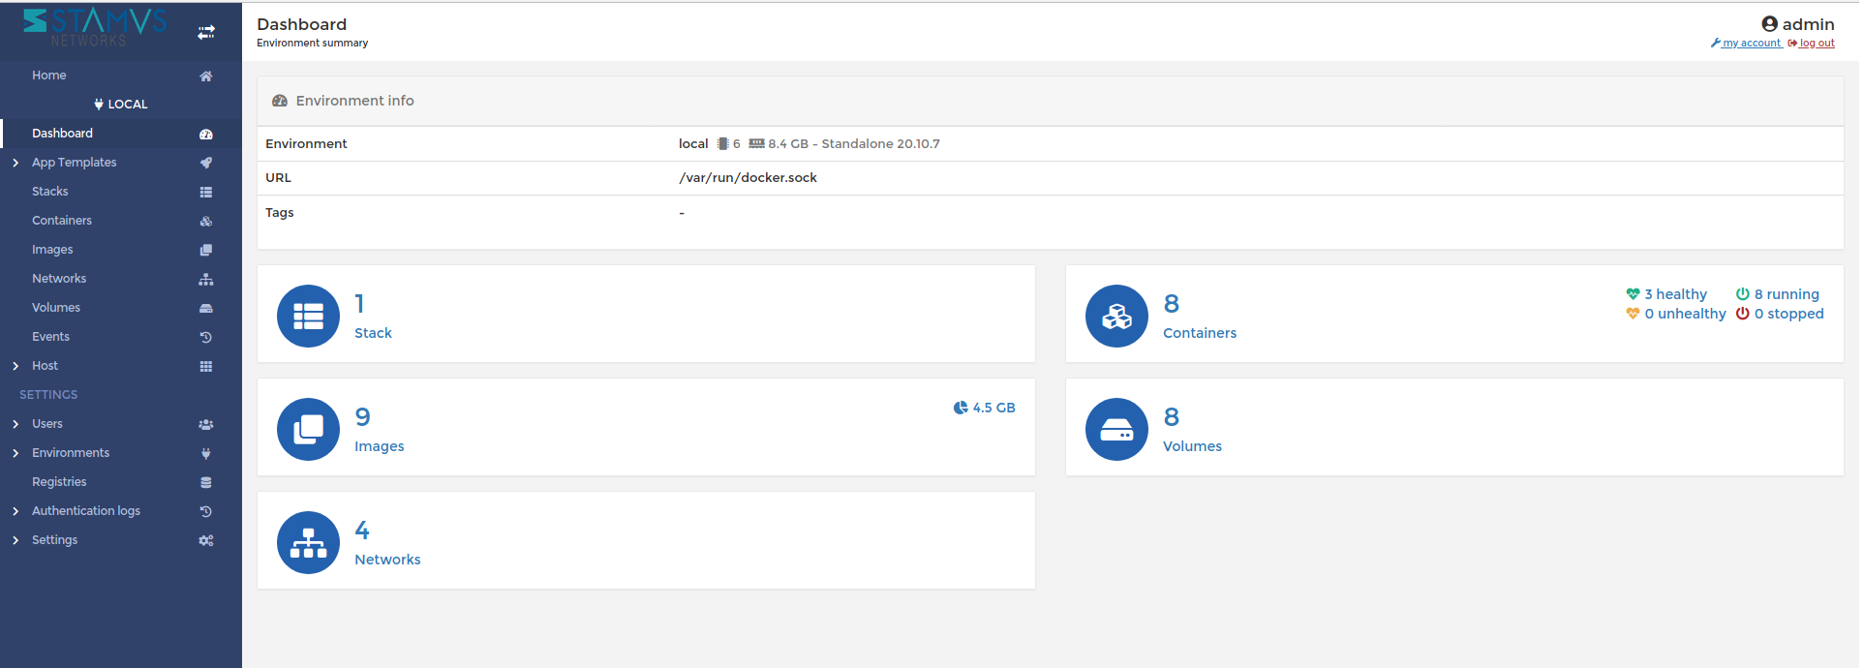Click the Environments plug icon
Viewport: 1864px width, 668px height.
206,453
